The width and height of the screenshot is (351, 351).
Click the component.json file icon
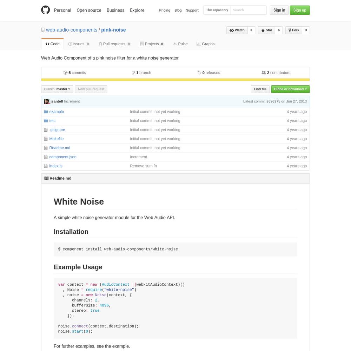pos(46,157)
